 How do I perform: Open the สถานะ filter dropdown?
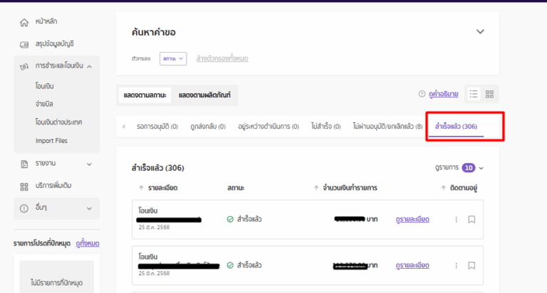[x=172, y=58]
